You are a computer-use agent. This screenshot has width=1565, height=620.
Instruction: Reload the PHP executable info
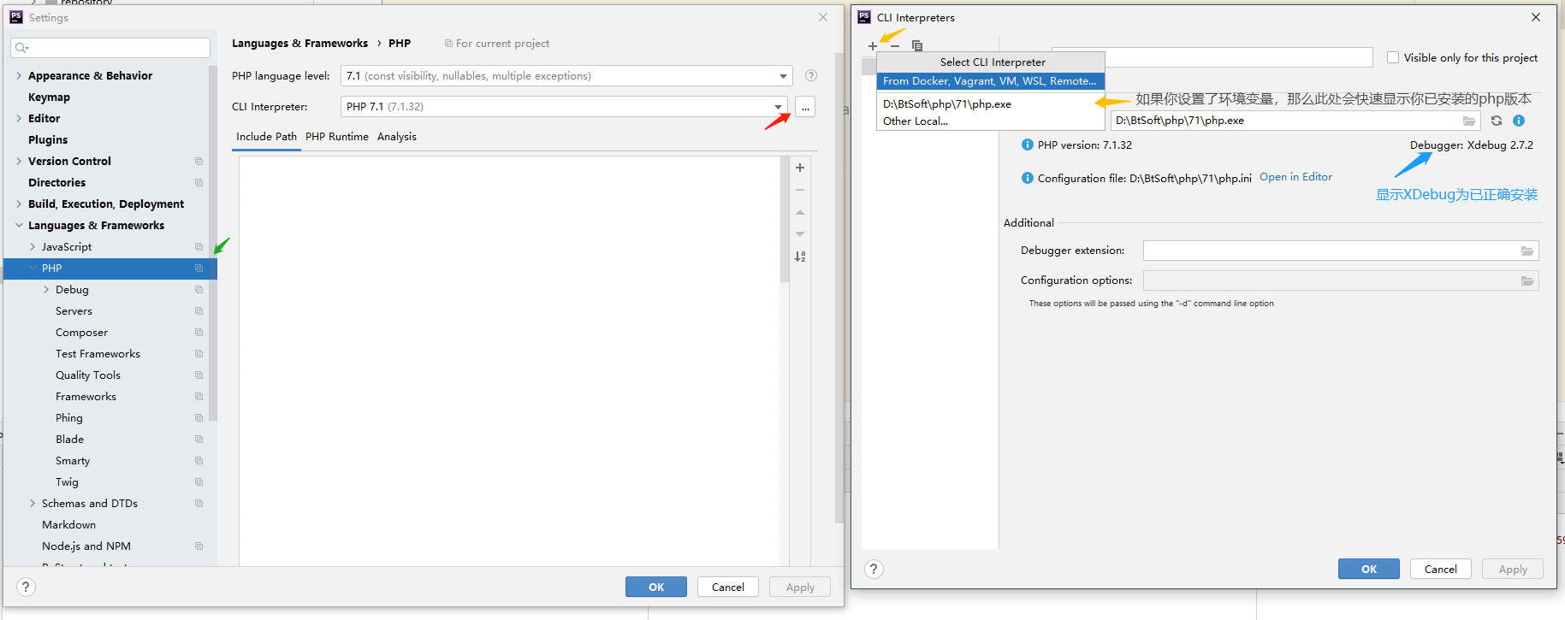1497,121
